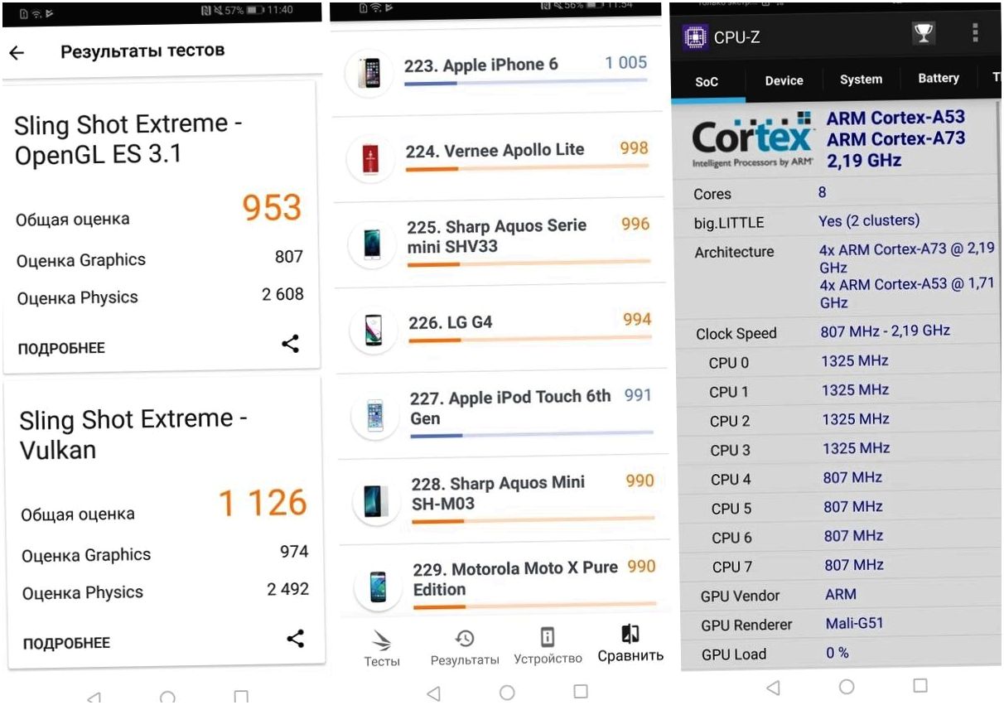1004x705 pixels.
Task: Tap Android recents button under the 3DMark results screen
Action: tap(241, 698)
